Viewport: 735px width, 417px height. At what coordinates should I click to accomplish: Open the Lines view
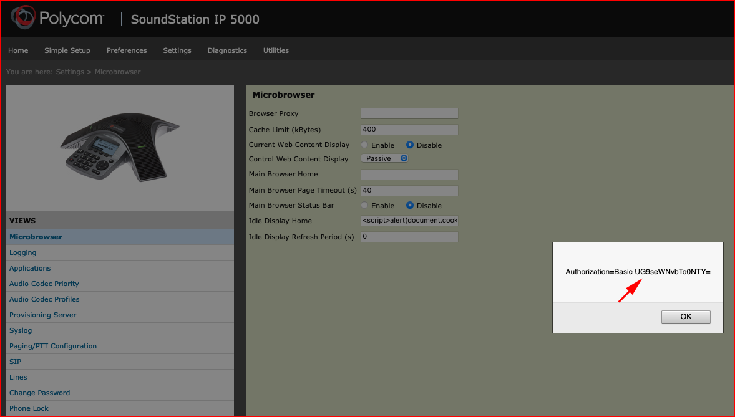pyautogui.click(x=18, y=377)
